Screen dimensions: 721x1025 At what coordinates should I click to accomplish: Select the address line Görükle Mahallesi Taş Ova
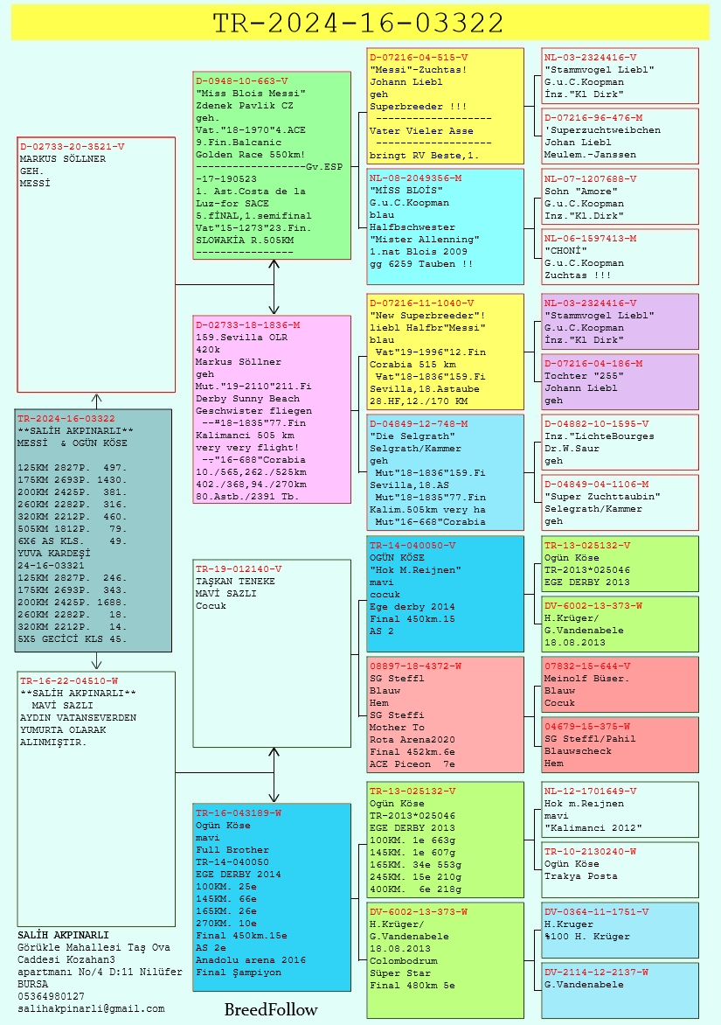(94, 947)
